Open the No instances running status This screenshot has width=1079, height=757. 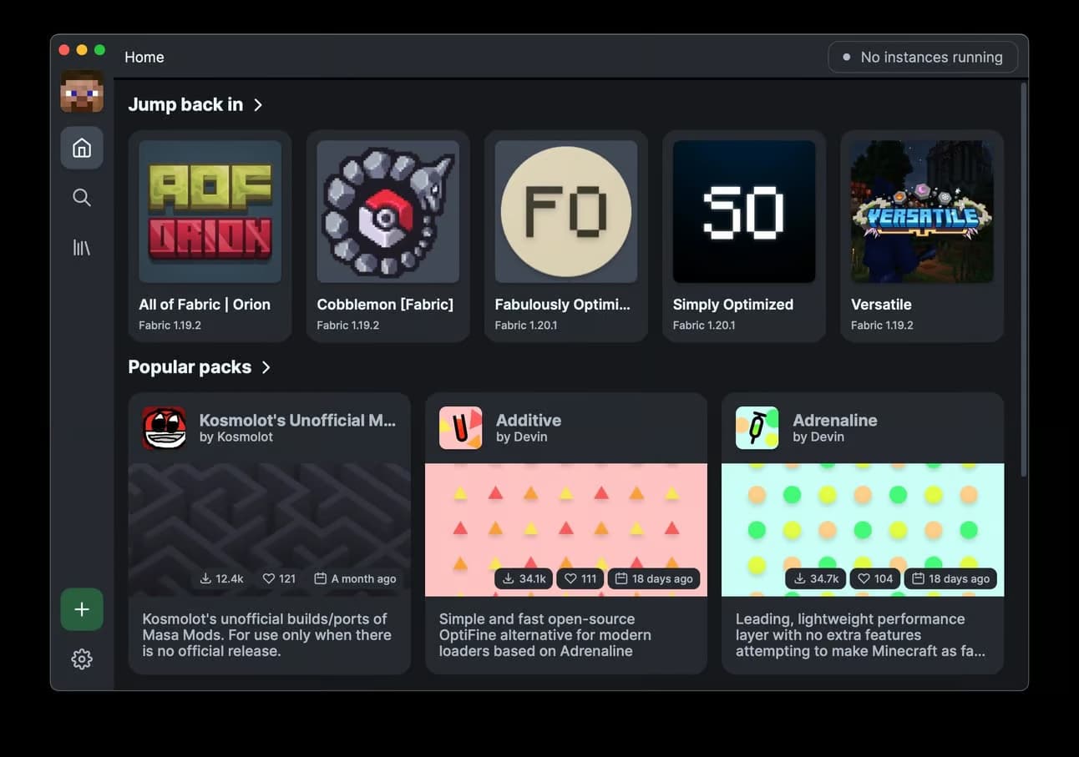click(922, 58)
